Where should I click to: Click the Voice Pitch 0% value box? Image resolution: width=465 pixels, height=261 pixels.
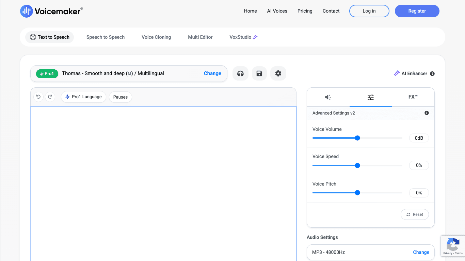click(419, 193)
